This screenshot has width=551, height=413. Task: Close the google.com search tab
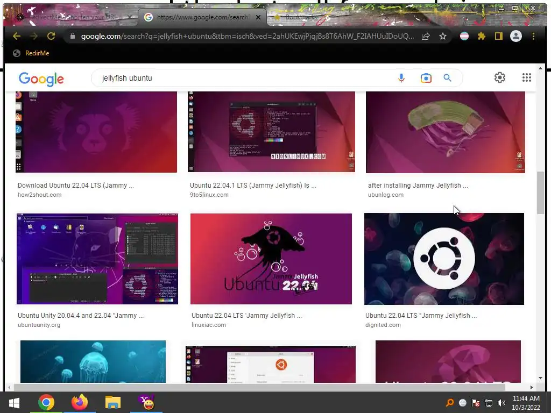[258, 17]
